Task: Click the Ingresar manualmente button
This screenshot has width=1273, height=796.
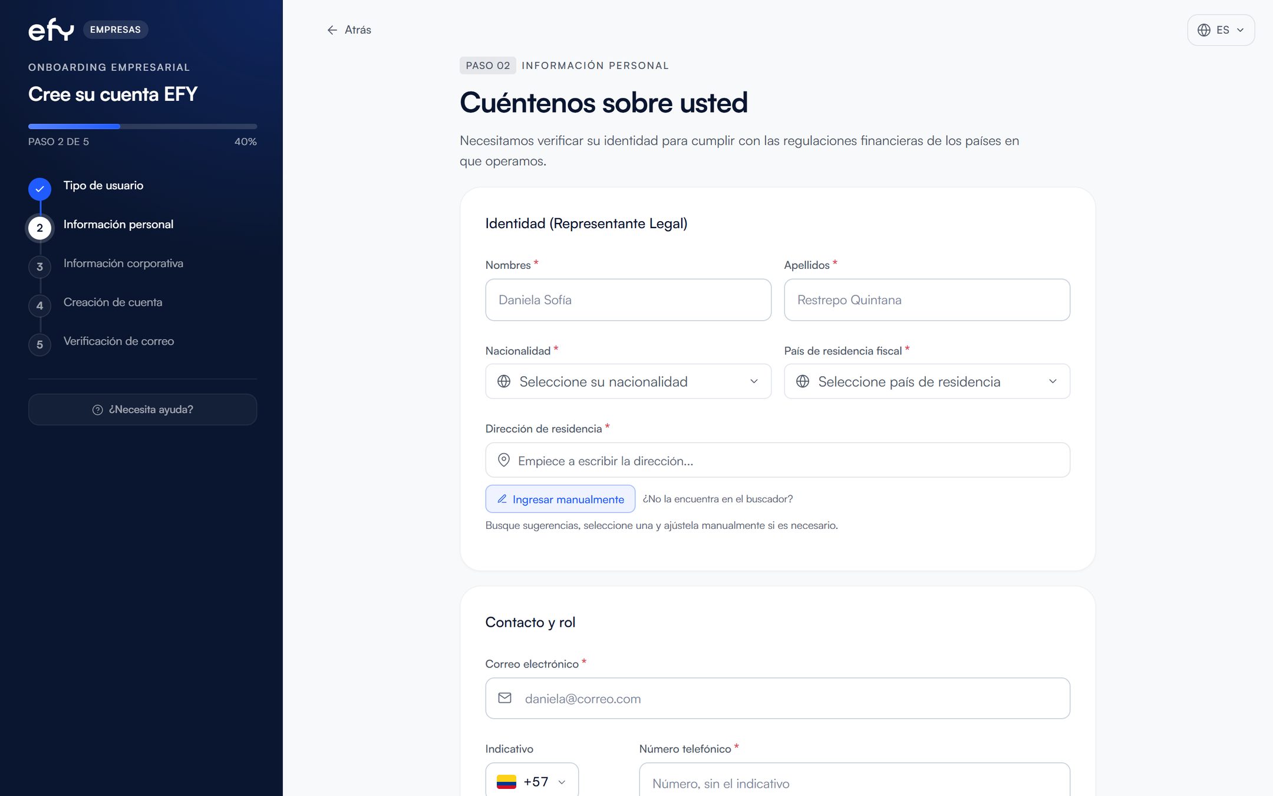Action: pos(560,499)
